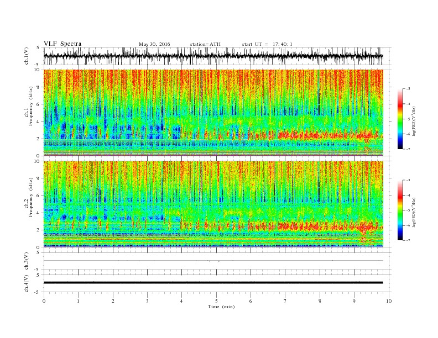Click the "ch.3(V)" axis label
Screen dimensions: 438x338
(x=27, y=261)
